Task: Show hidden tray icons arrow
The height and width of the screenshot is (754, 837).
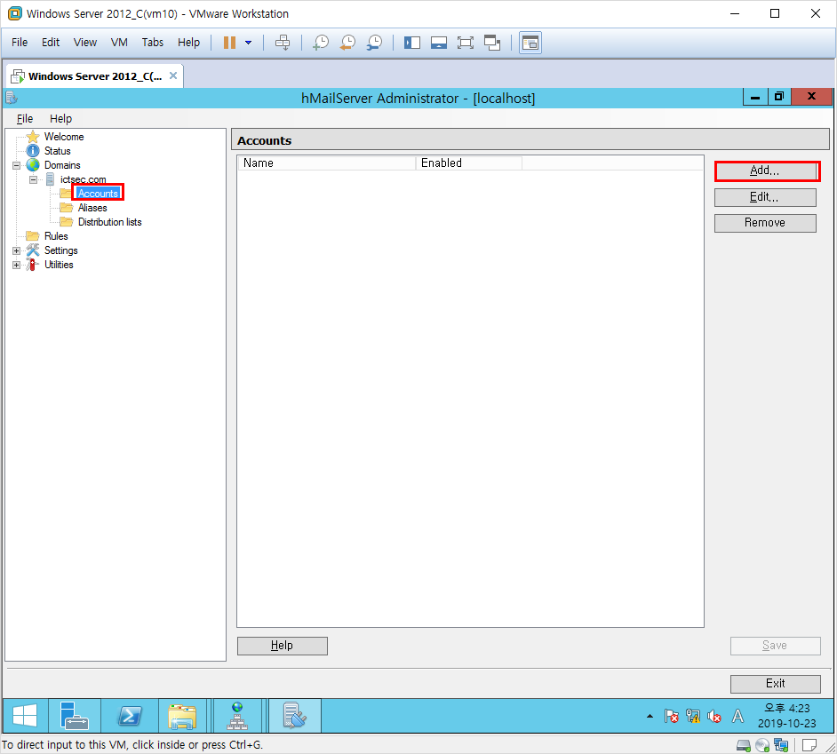Action: pyautogui.click(x=650, y=716)
